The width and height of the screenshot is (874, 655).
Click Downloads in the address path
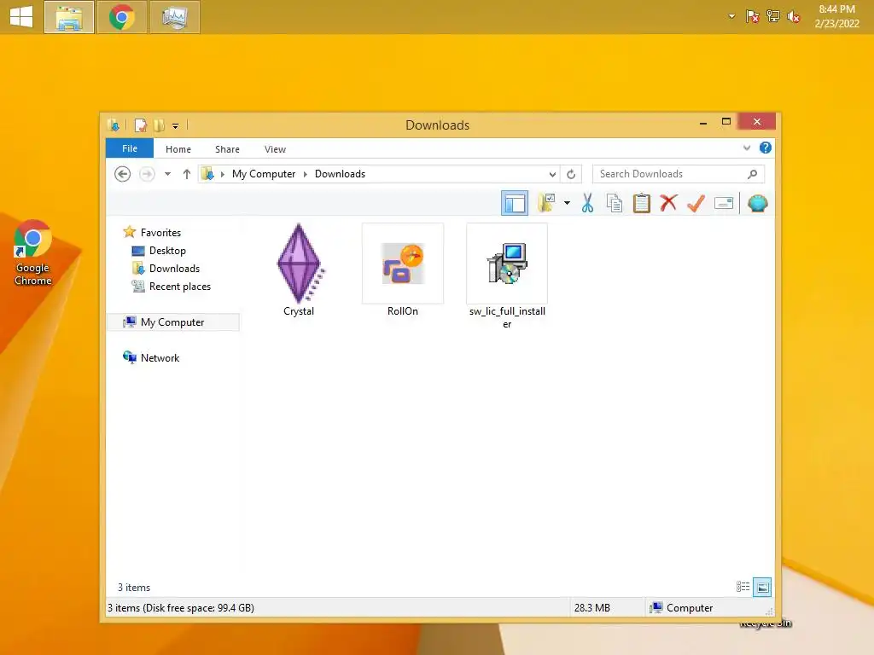(340, 174)
